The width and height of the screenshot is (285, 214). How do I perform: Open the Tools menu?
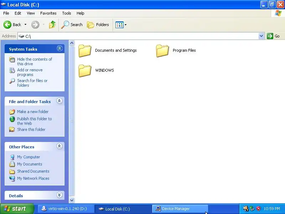point(67,13)
